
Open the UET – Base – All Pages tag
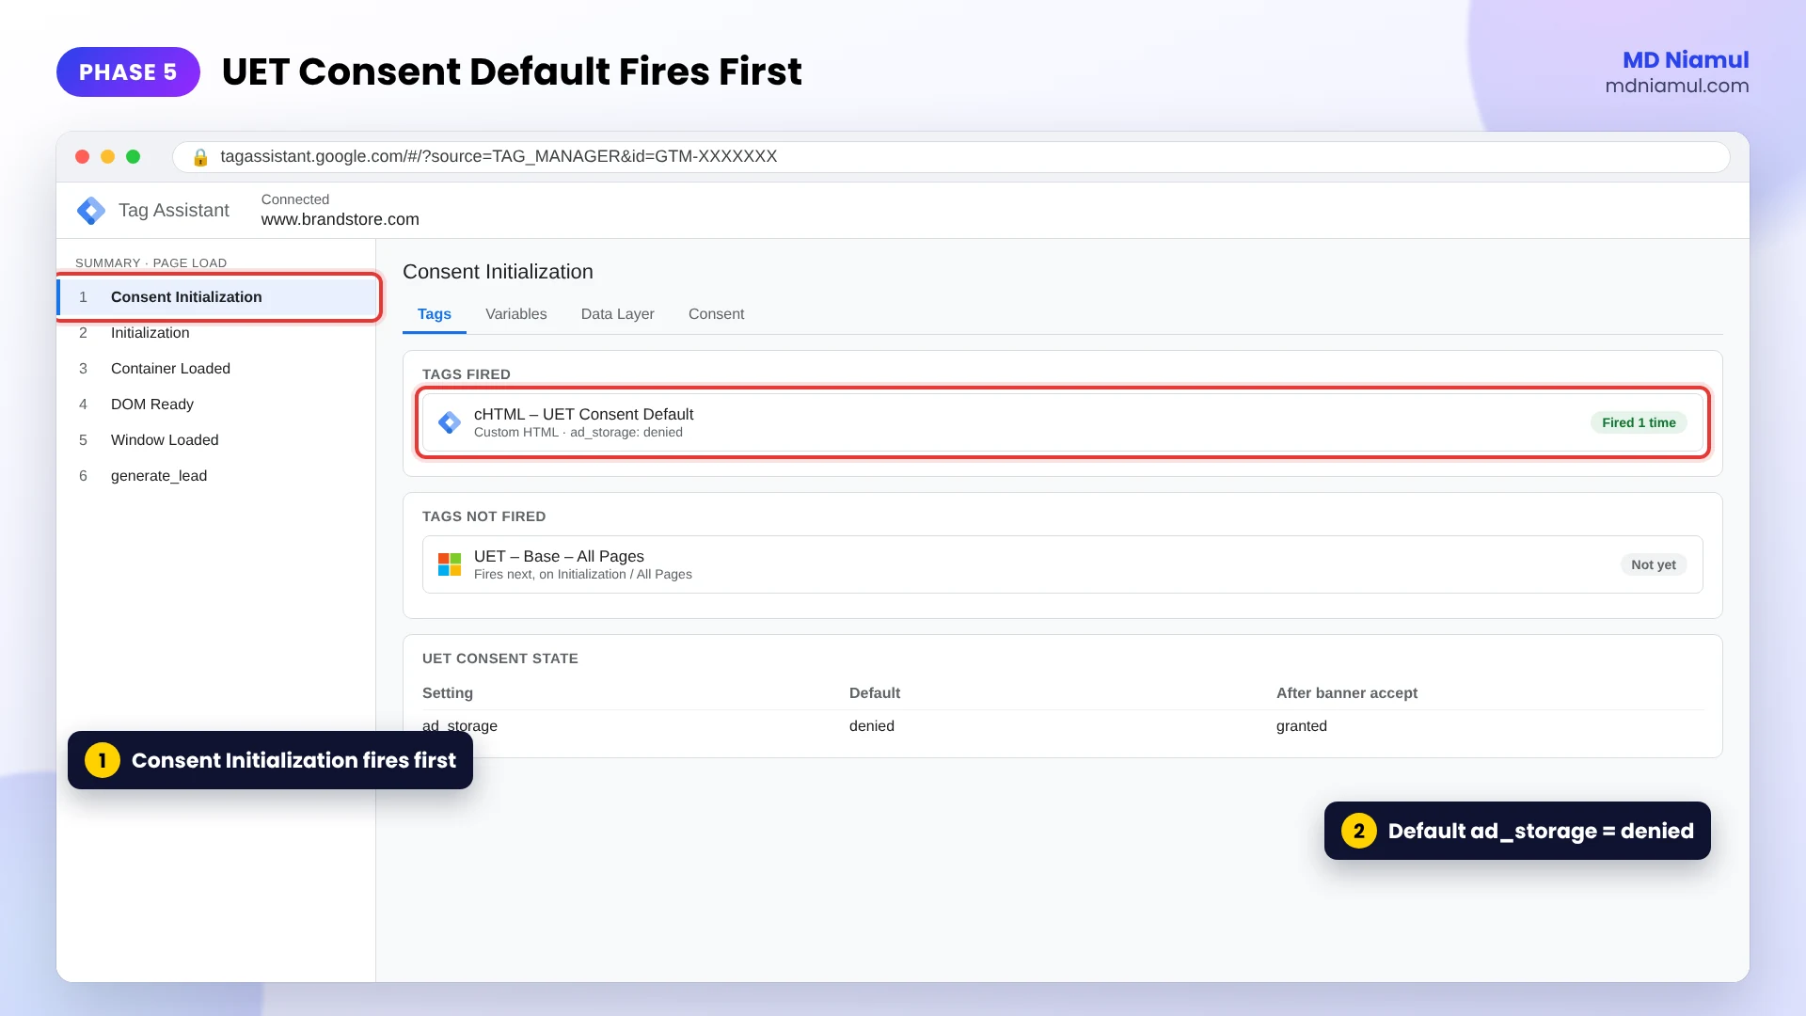[x=1063, y=564]
